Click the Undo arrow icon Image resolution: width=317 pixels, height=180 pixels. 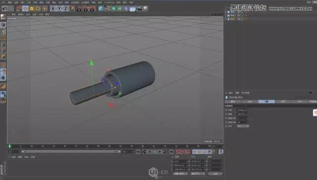pos(4,8)
